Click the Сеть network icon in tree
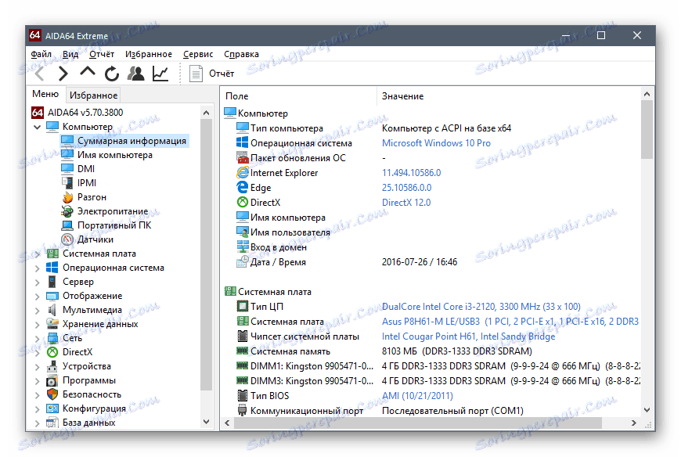 pos(52,338)
